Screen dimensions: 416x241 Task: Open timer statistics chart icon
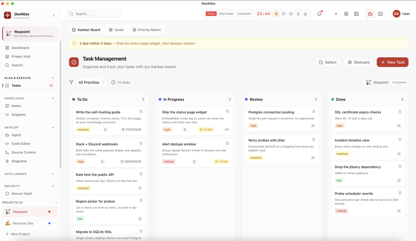(x=305, y=14)
